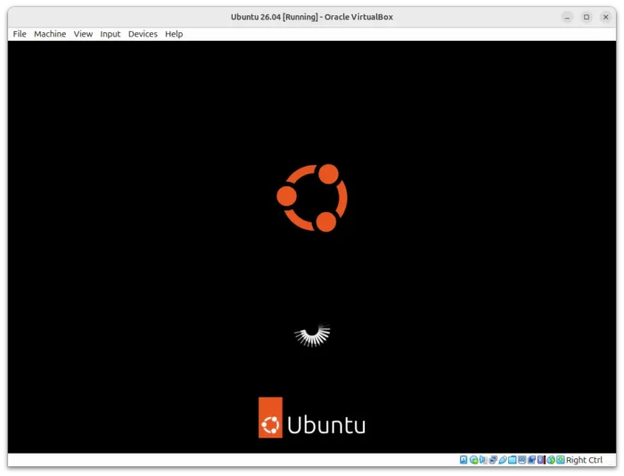Click the optical drive status icon
The image size is (624, 476).
pyautogui.click(x=473, y=460)
